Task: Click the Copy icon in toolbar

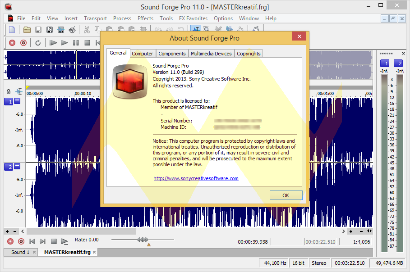Action: point(98,30)
